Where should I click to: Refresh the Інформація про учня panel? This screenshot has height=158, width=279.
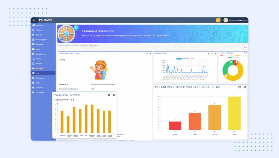click(147, 54)
